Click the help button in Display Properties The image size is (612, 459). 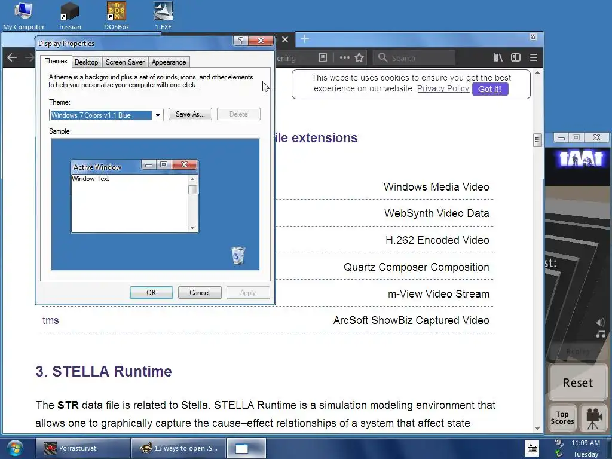pos(241,41)
